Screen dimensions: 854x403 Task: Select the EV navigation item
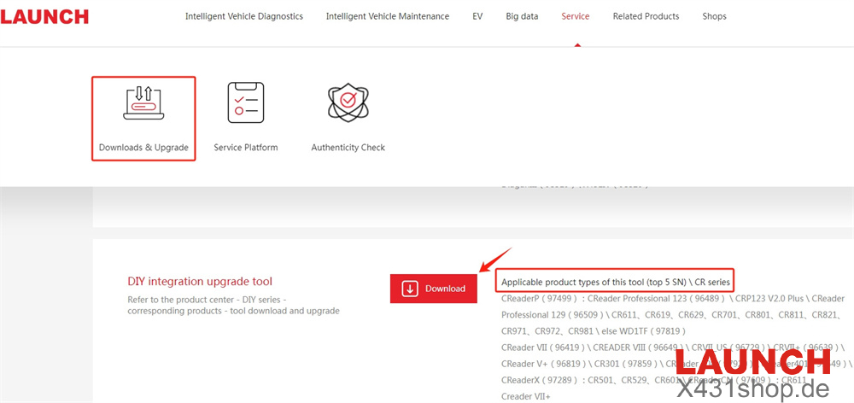(477, 16)
